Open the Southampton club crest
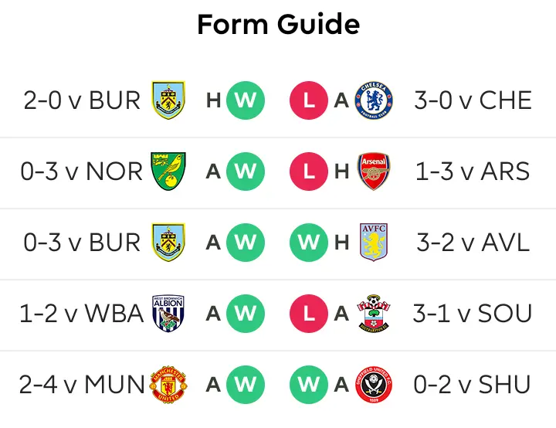The height and width of the screenshot is (428, 556). [374, 314]
